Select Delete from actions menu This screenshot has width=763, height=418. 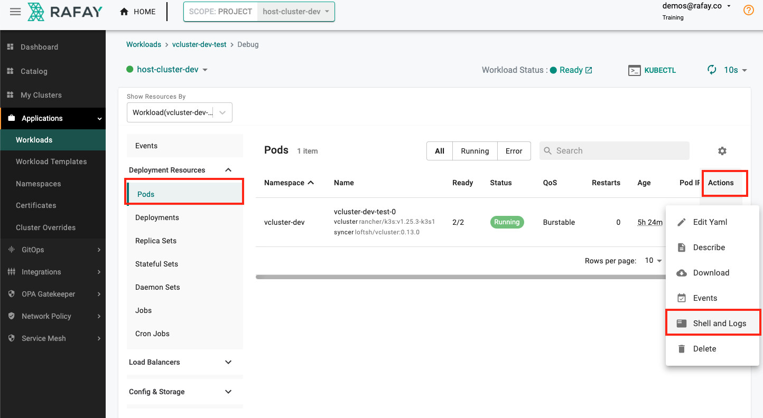click(x=712, y=349)
